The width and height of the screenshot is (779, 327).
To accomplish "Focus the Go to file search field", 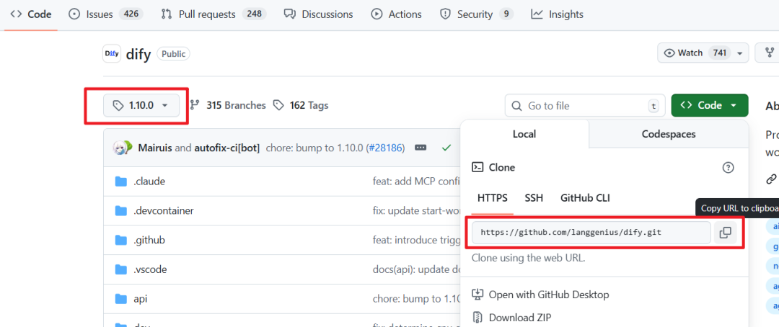I will (x=585, y=106).
